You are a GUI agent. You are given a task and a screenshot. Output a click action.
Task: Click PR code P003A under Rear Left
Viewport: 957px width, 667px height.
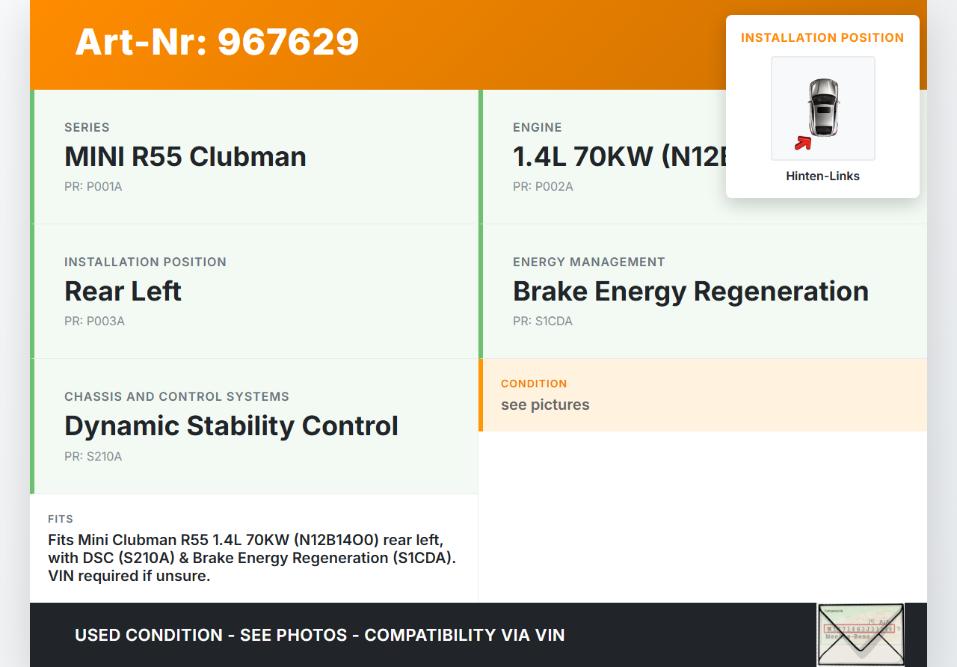(94, 322)
